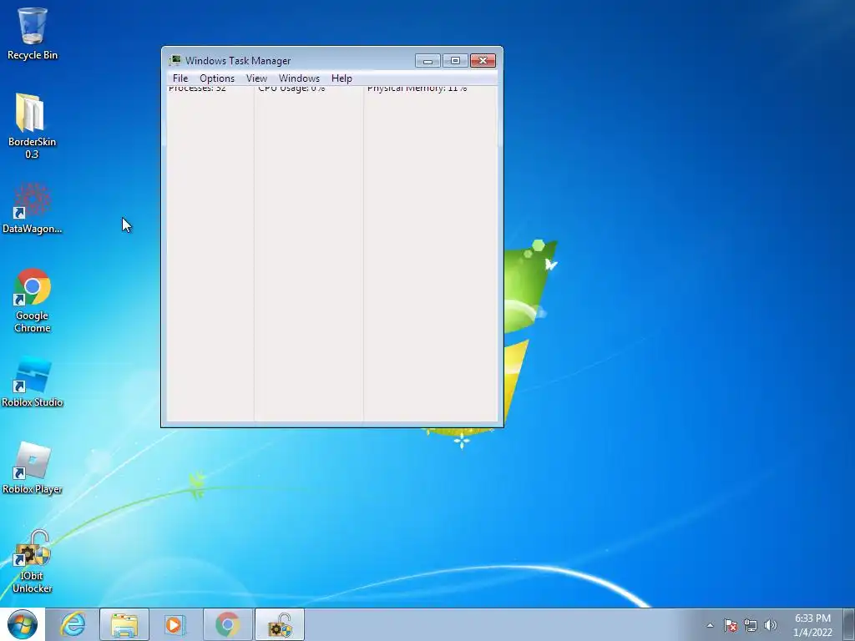Launch Internet Explorer from the taskbar
The width and height of the screenshot is (855, 641).
pyautogui.click(x=73, y=624)
